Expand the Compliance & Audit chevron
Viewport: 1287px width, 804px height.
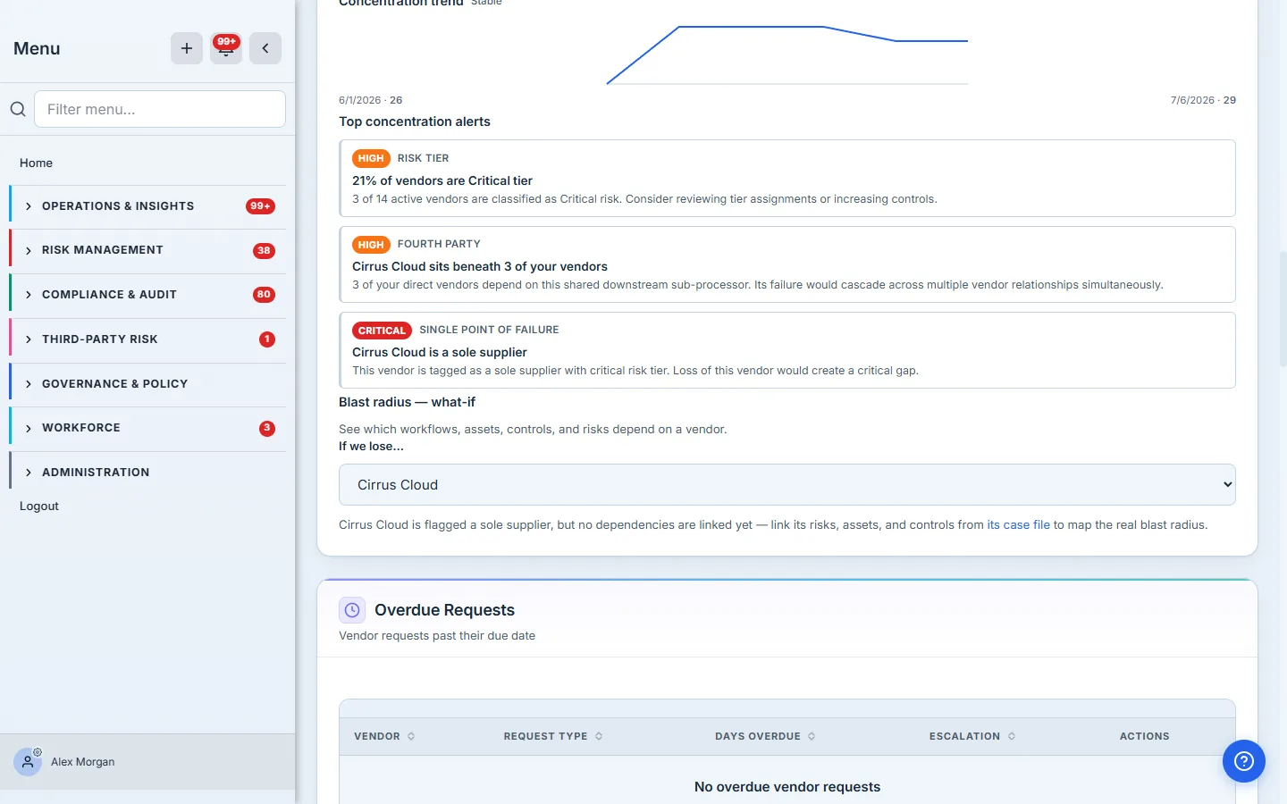coord(29,295)
